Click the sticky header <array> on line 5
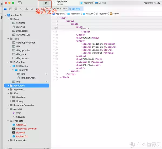This screenshot has height=149, width=162. (70, 21)
